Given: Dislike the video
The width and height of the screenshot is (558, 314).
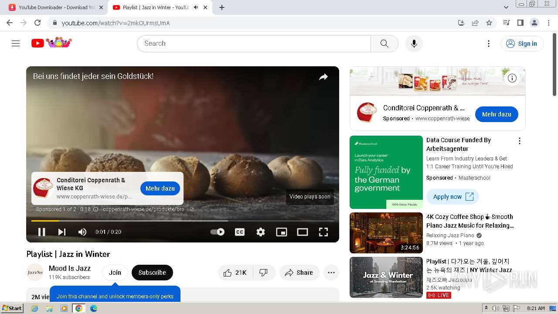Looking at the screenshot, I should tap(264, 273).
